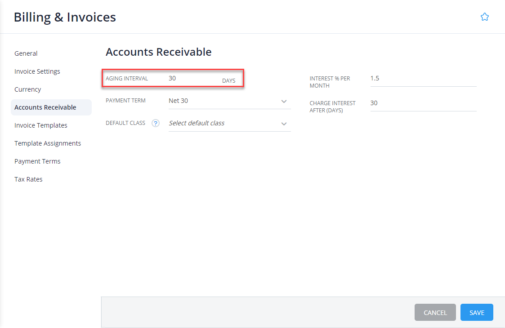Choose 'Select default class' placeholder text
The width and height of the screenshot is (505, 328).
point(197,123)
